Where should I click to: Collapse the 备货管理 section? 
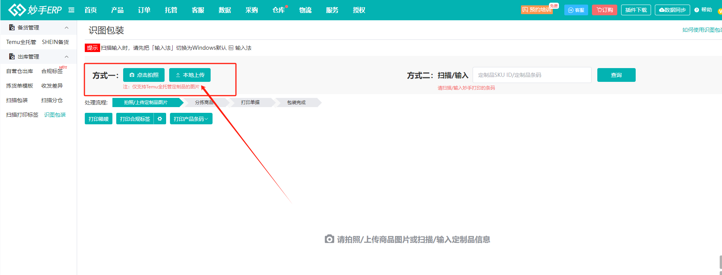coord(66,28)
